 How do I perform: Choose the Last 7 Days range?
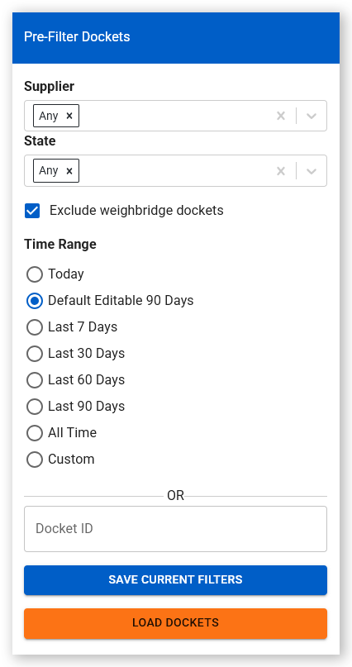(x=35, y=327)
